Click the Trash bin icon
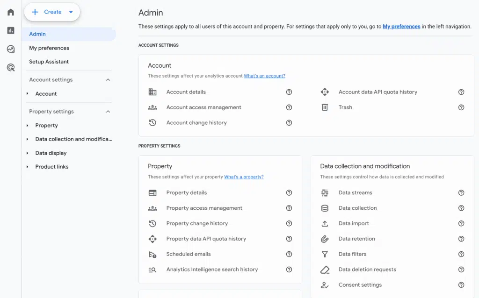The image size is (479, 298). click(x=325, y=107)
